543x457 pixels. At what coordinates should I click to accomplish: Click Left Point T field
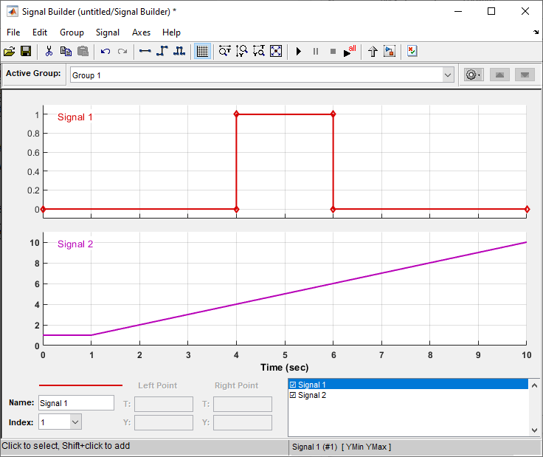164,404
